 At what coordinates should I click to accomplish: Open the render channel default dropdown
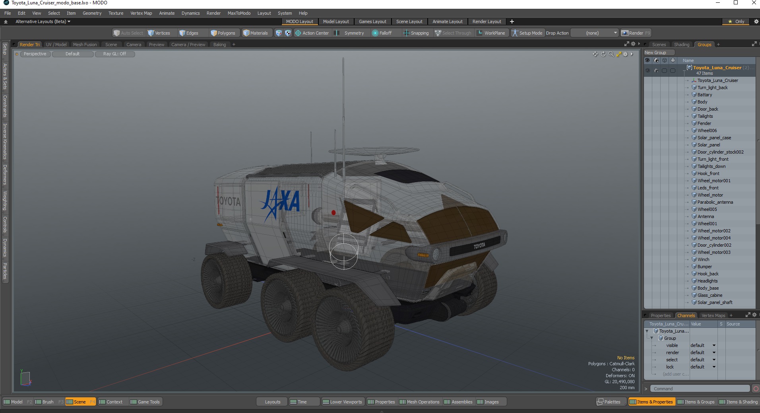(703, 353)
